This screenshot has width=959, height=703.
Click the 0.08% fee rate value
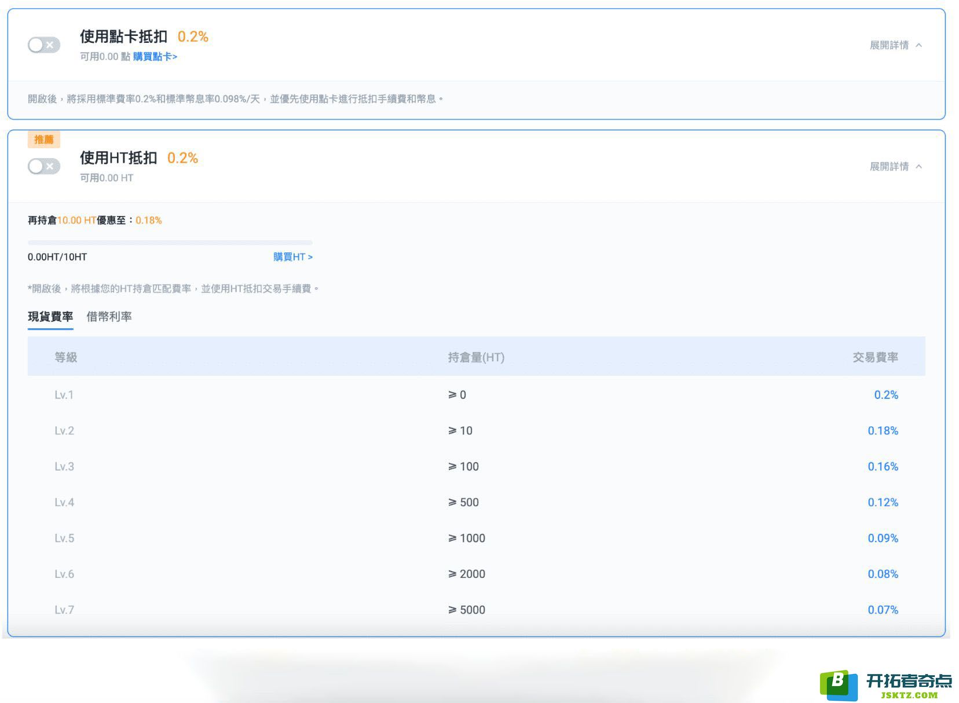coord(883,574)
